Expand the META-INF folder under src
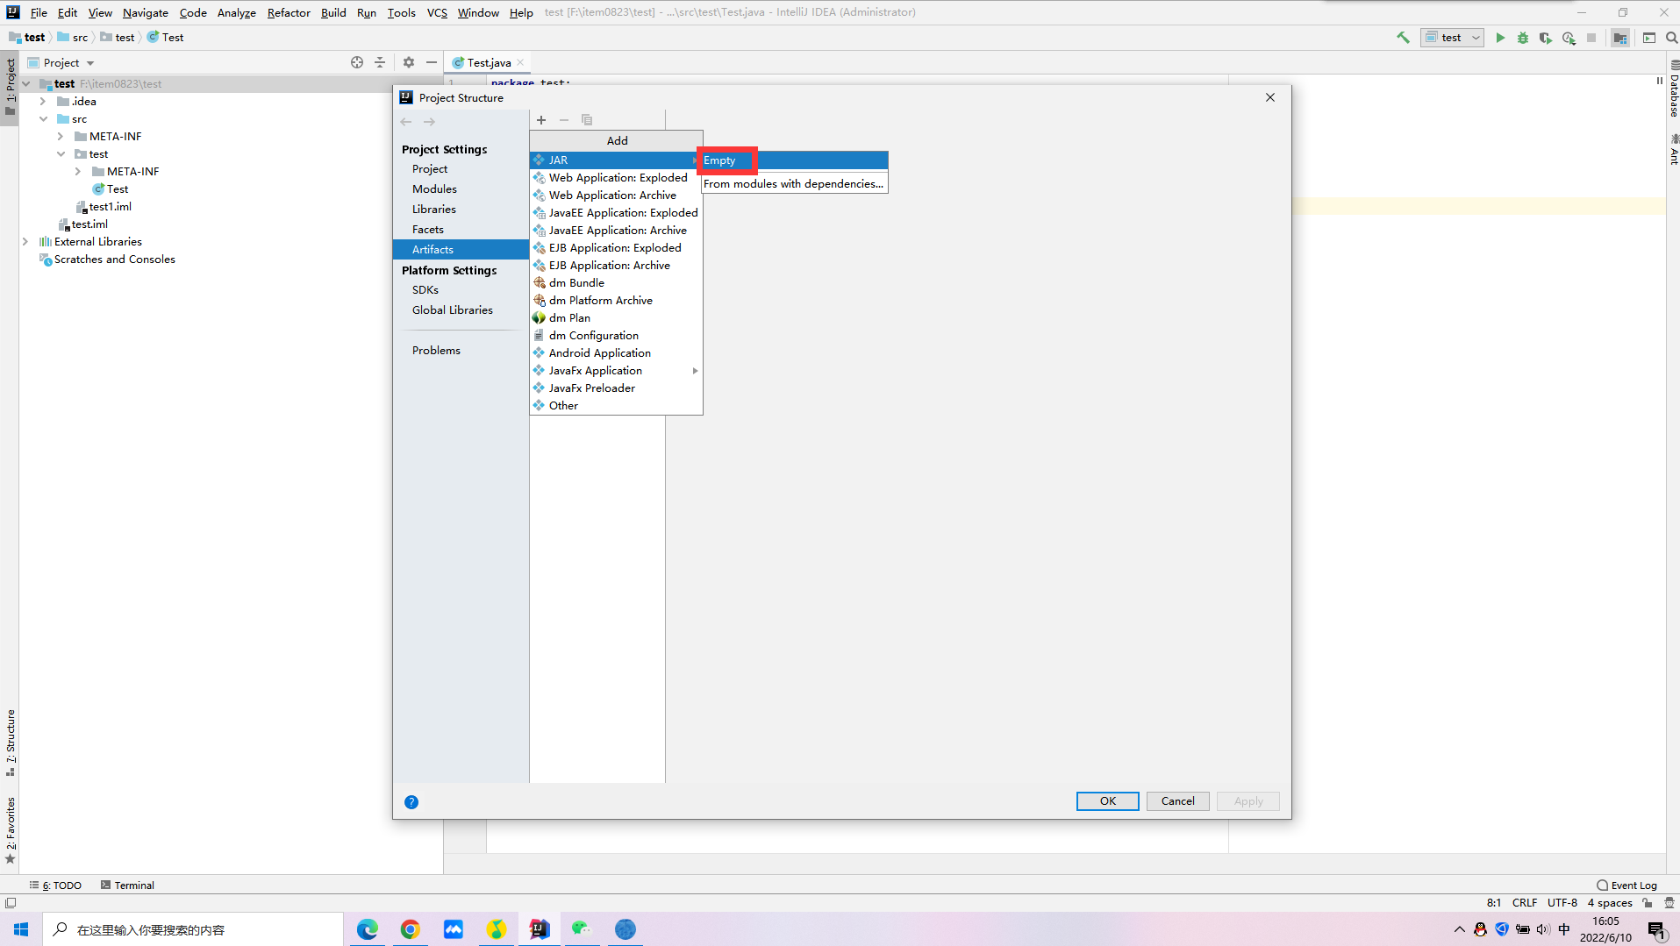Screen dimensions: 1680x946 pos(61,137)
